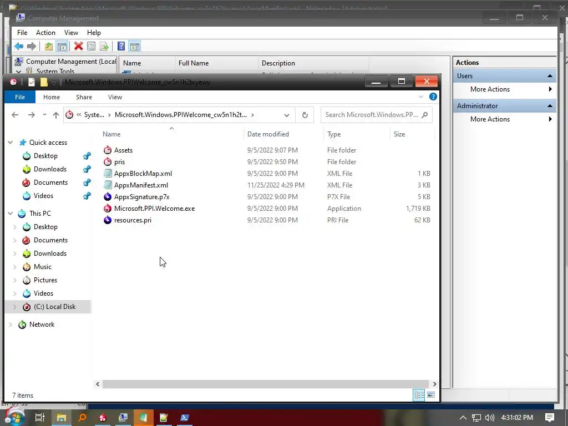This screenshot has height=426, width=568.
Task: Click Forward arrow in Computer Management toolbar
Action: pos(32,47)
